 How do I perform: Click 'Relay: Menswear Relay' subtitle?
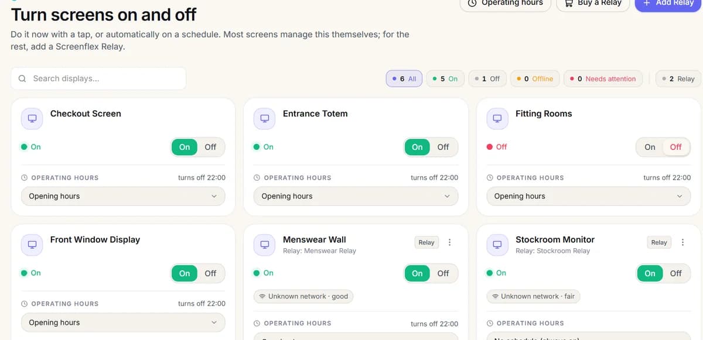pyautogui.click(x=319, y=251)
